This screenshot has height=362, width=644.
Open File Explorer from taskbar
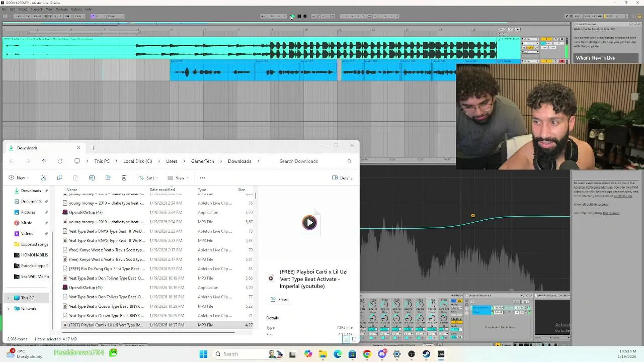[x=323, y=354]
